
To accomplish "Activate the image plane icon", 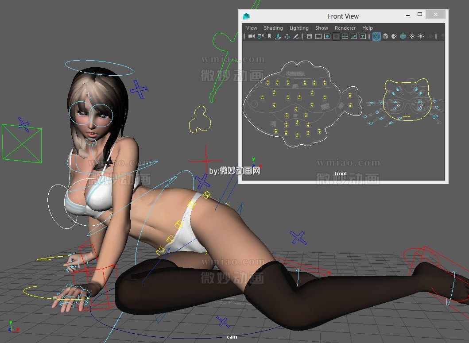I will (x=277, y=36).
